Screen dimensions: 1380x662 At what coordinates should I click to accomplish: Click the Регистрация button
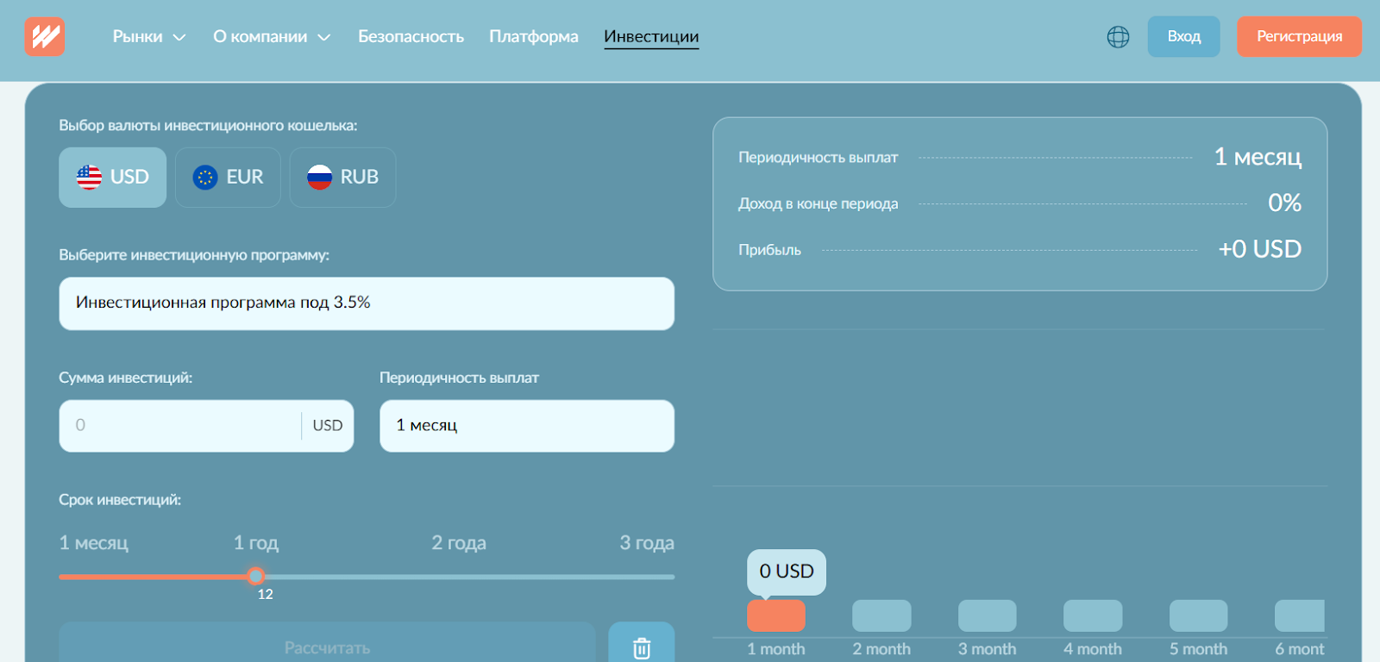[1299, 37]
